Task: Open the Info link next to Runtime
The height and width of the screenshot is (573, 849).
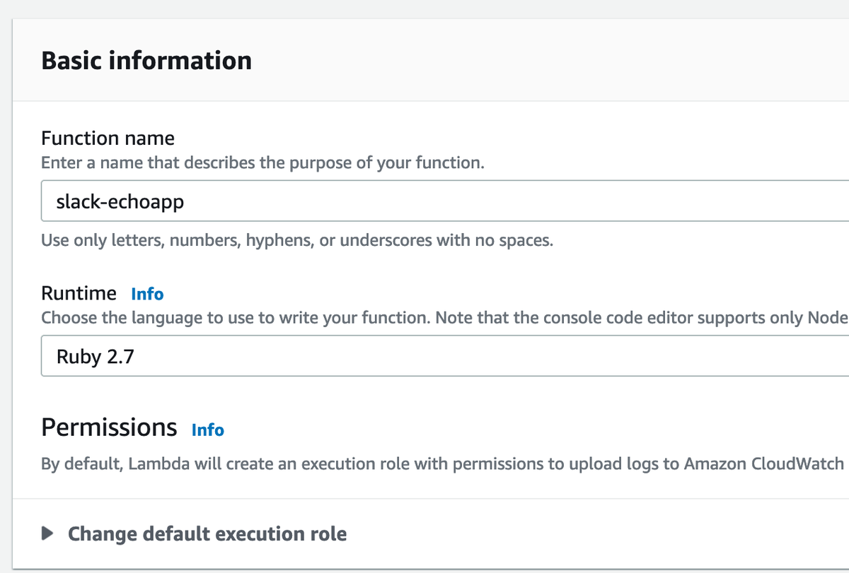Action: (x=147, y=294)
